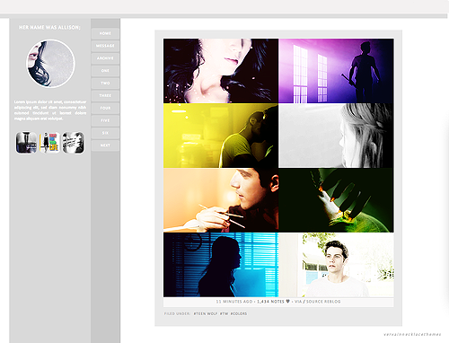
Task: Open the black-and-white couple sidebar icon
Action: coord(73,143)
